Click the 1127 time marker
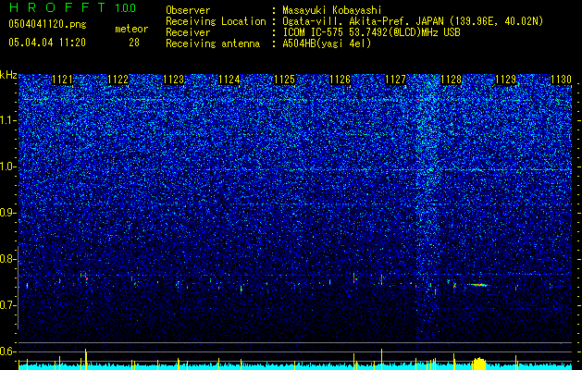Viewport: 582px width, 370px height. [396, 80]
